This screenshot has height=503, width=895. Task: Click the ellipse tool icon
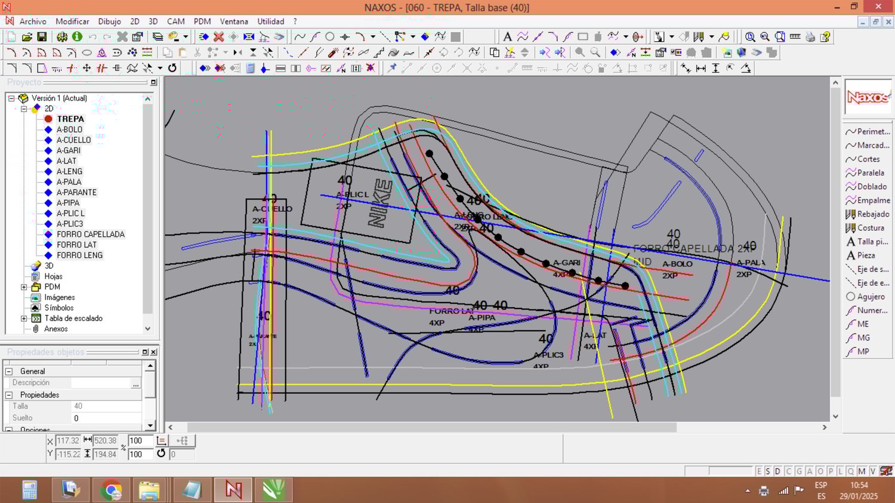coord(87,53)
